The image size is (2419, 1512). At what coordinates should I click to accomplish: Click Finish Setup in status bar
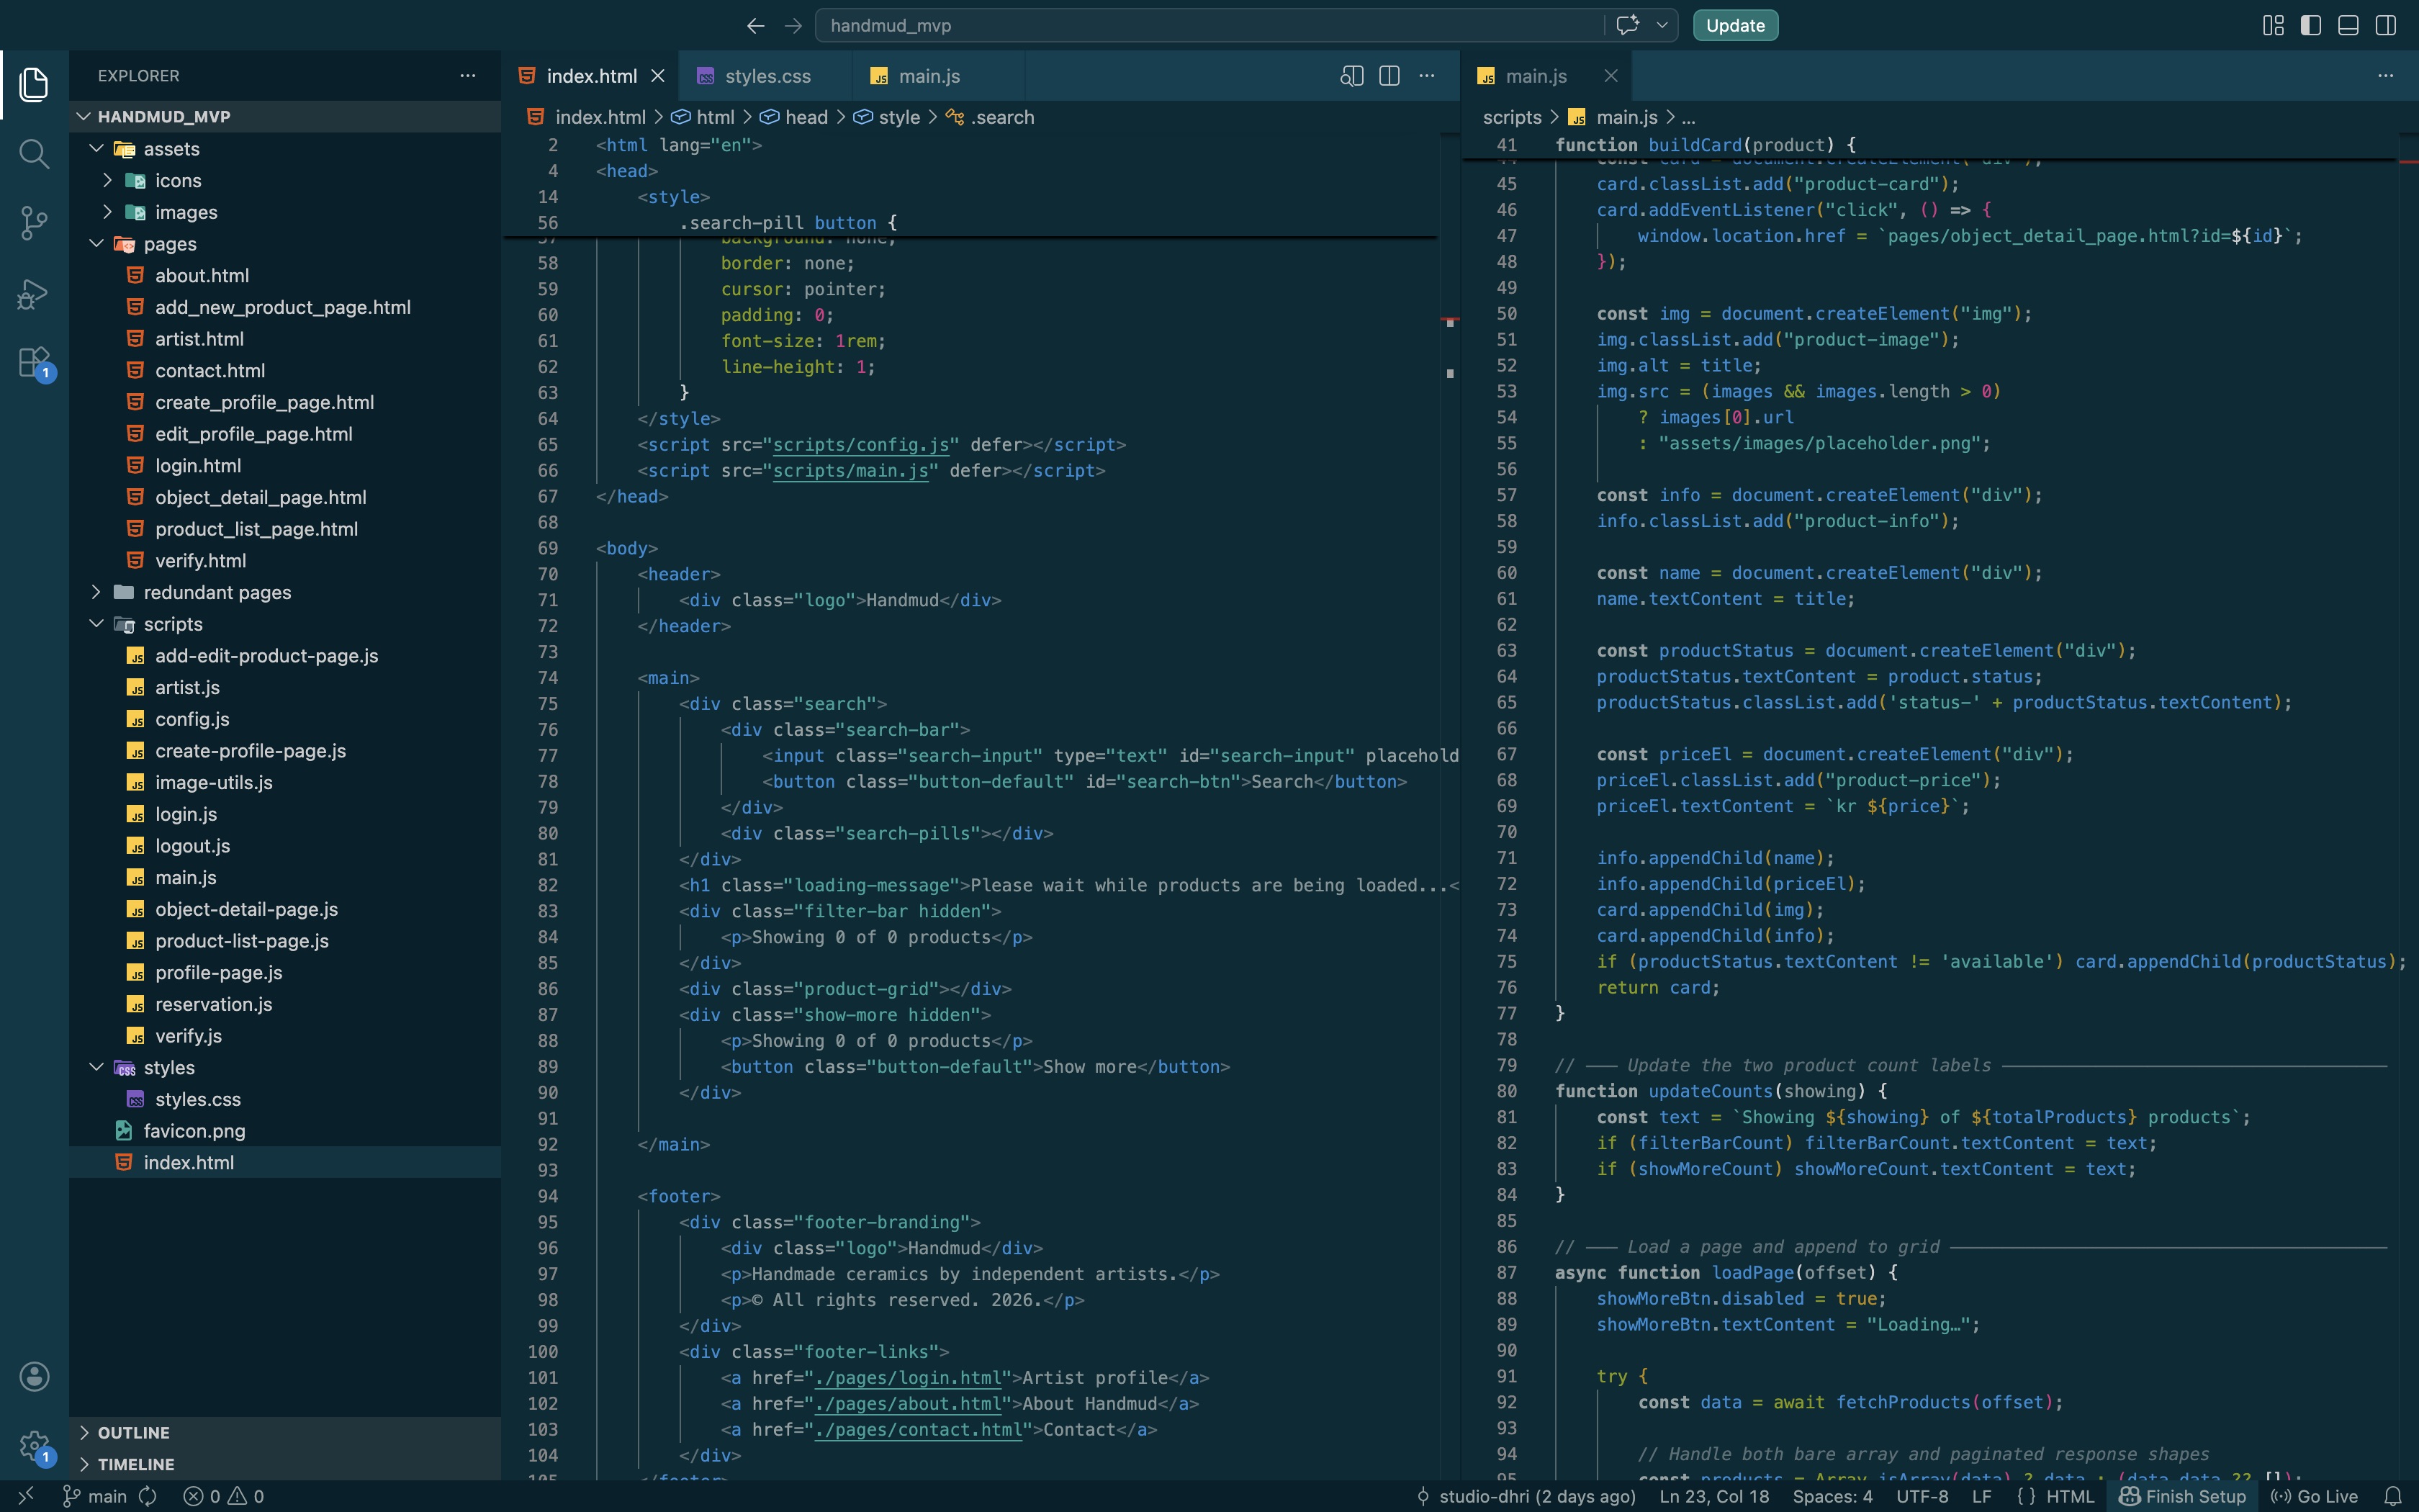[x=2183, y=1496]
